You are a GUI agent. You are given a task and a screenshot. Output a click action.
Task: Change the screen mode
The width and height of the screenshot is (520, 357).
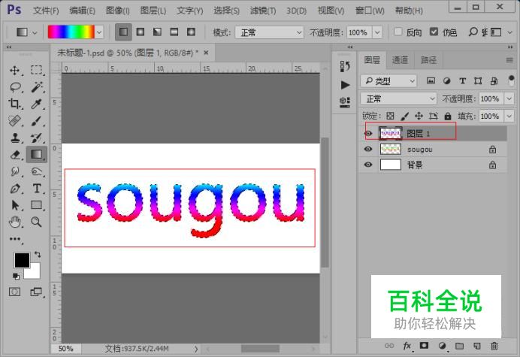36,292
